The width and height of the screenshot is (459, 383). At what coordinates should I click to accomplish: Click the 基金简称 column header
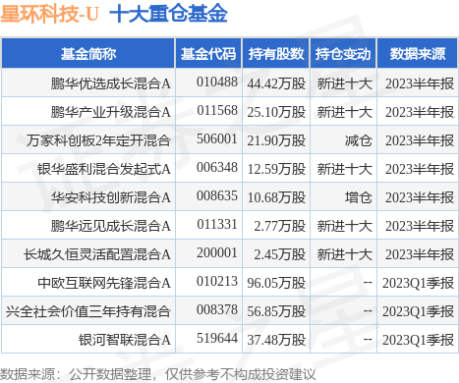[x=88, y=54]
